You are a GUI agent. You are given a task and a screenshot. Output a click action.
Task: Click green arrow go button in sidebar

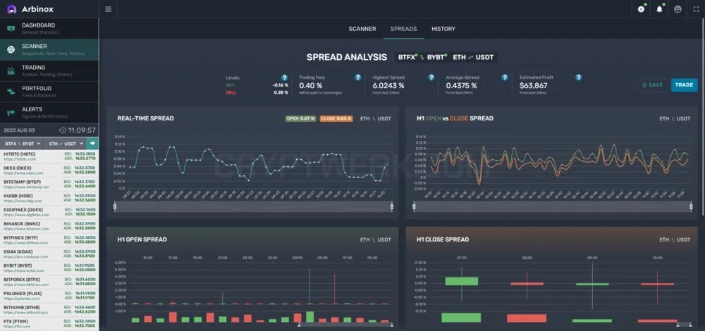click(93, 143)
